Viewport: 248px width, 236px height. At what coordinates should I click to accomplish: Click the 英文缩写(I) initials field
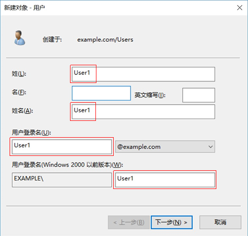click(199, 95)
